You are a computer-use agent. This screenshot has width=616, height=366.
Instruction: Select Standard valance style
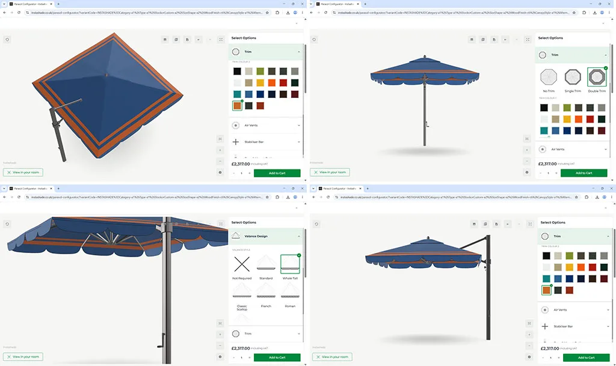click(x=266, y=267)
